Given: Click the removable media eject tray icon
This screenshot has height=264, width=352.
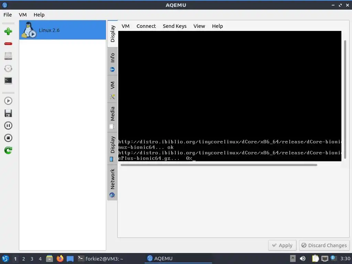Looking at the screenshot, I should 293,258.
